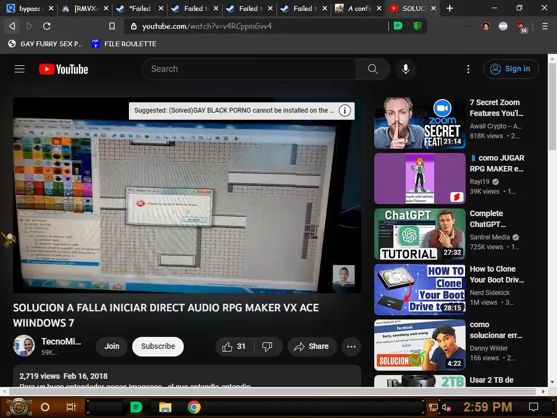Click the page vertical scrollbar thumb

552,107
